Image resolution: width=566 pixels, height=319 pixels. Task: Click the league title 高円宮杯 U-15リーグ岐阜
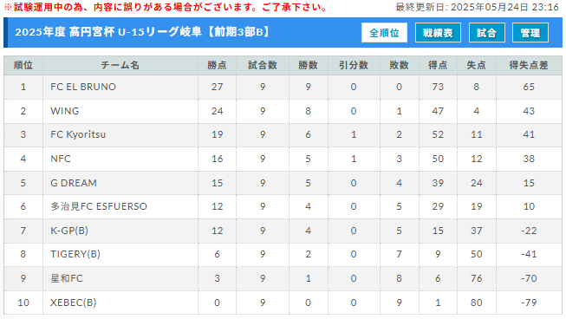[x=135, y=32]
